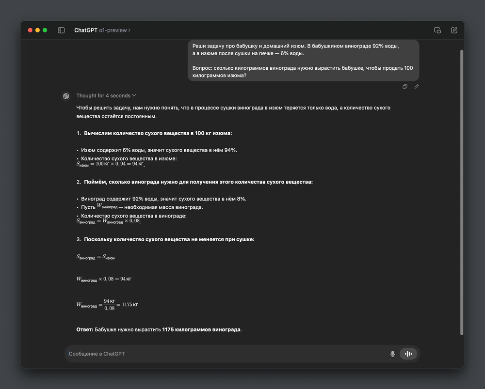Copy the user's message about raisins
Viewport: 485px width, 389px height.
[x=405, y=87]
